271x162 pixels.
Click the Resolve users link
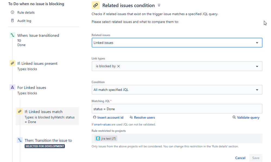[144, 118]
